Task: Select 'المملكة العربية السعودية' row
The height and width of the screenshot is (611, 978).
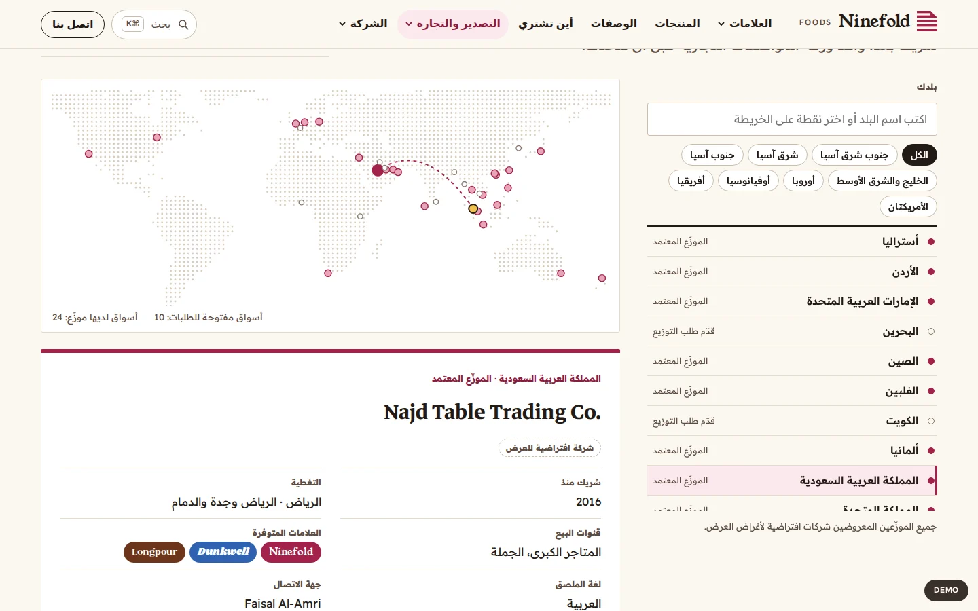Action: point(792,481)
